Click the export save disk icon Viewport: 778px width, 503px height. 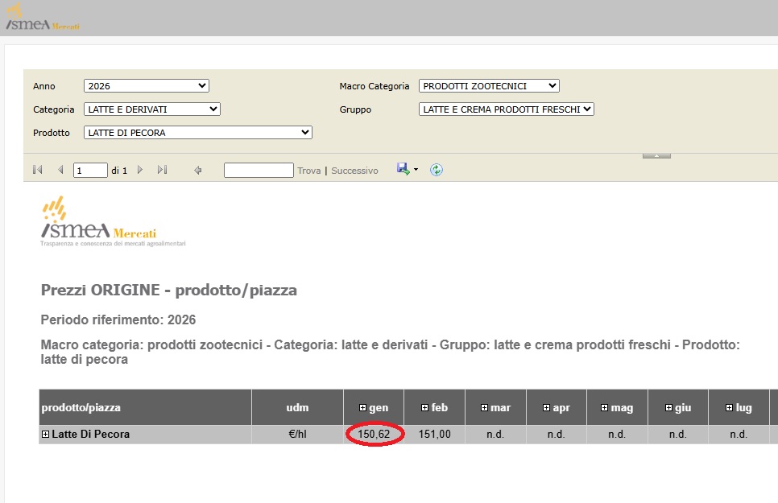click(x=403, y=169)
